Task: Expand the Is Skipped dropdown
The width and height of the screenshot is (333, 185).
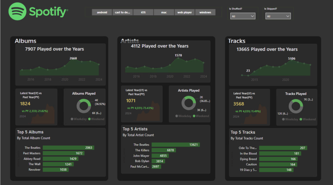Action: 278,16
